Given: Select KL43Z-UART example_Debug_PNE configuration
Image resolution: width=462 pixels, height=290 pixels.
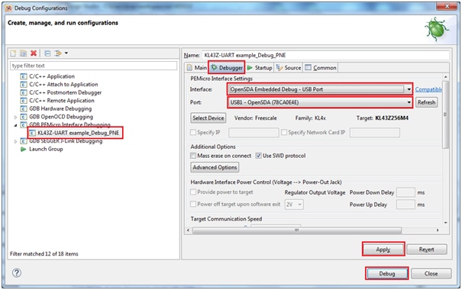Looking at the screenshot, I should 79,133.
